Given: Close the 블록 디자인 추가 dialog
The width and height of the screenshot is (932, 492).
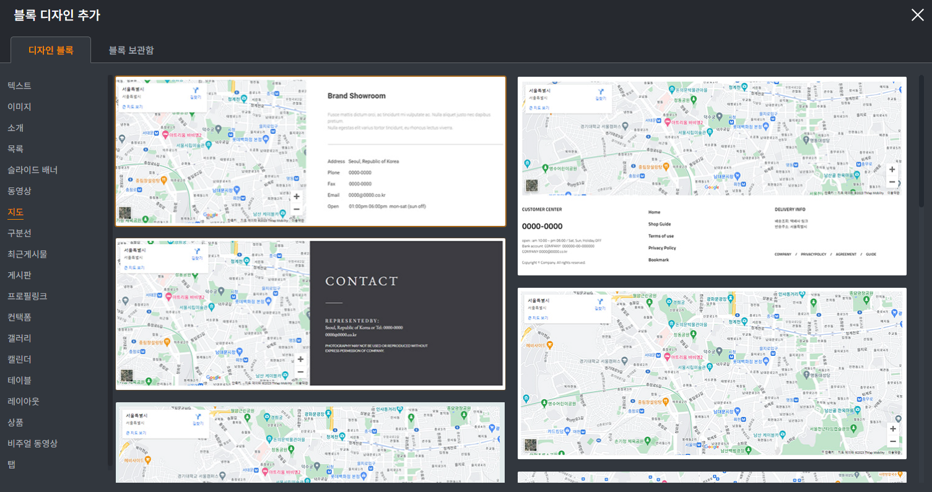Looking at the screenshot, I should 917,15.
